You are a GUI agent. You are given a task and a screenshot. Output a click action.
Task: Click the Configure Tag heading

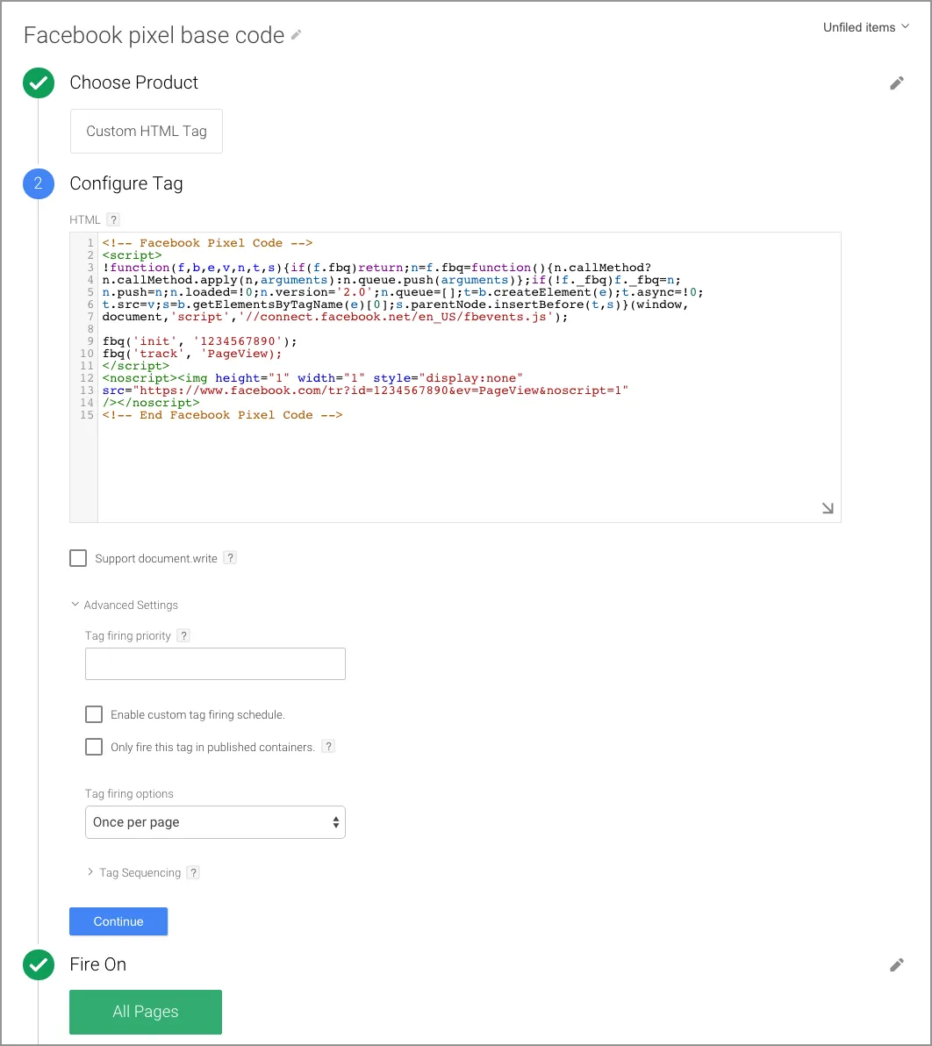[x=126, y=183]
